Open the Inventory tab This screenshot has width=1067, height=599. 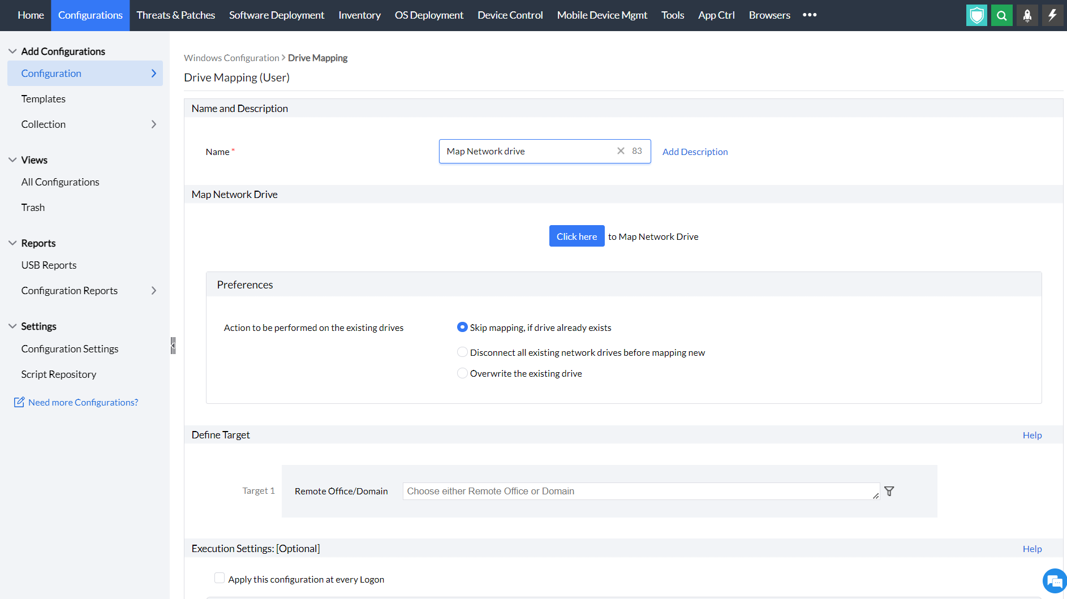[359, 15]
